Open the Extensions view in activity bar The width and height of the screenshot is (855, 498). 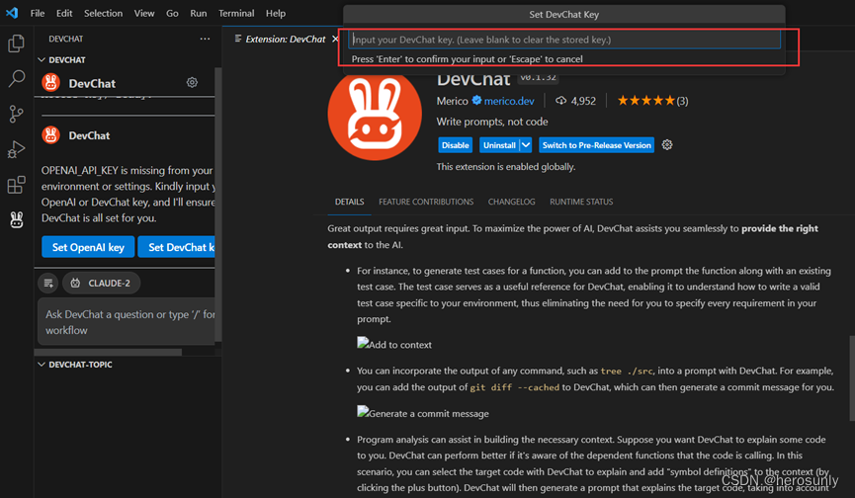17,185
